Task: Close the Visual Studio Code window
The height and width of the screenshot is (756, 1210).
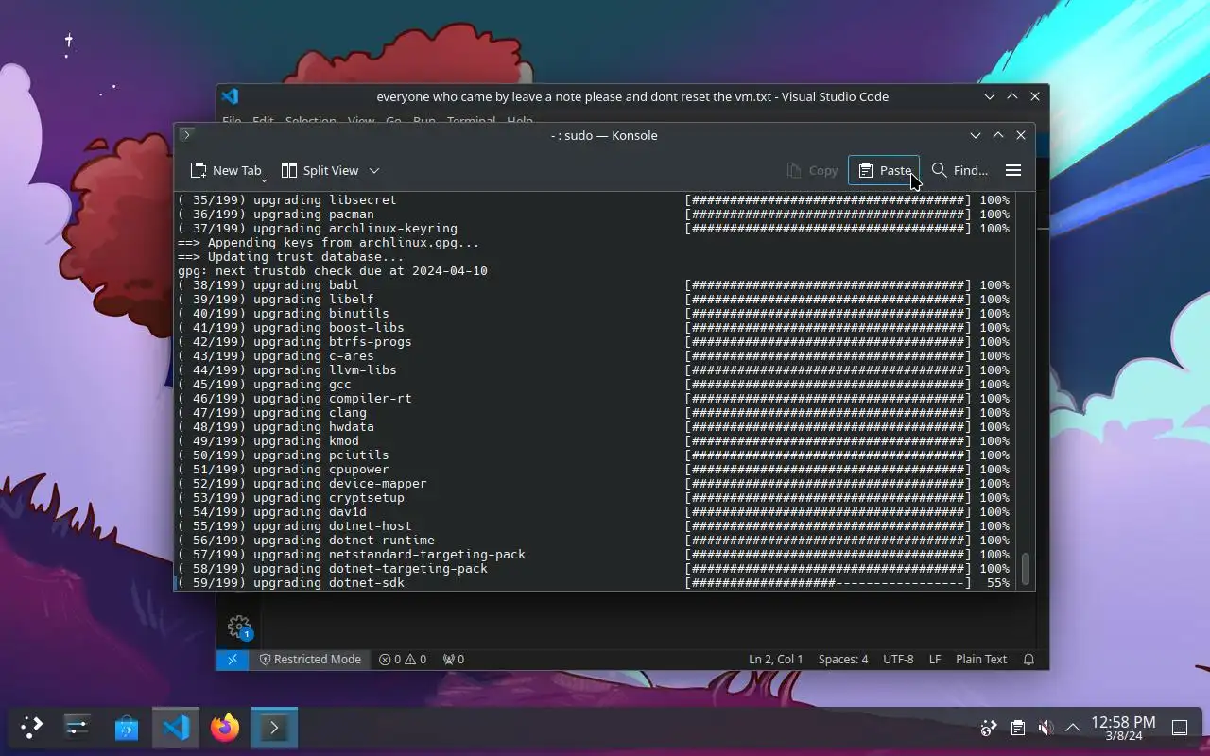Action: [x=1035, y=96]
